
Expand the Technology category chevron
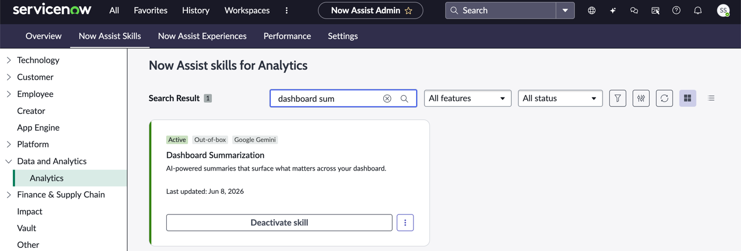click(x=8, y=60)
